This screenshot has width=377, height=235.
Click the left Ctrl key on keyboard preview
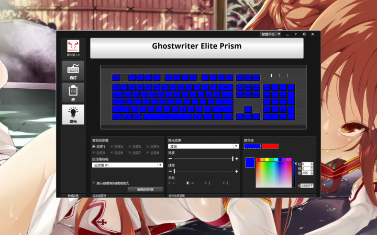pyautogui.click(x=117, y=116)
